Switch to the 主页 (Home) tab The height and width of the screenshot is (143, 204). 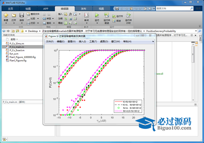[x=11, y=9]
